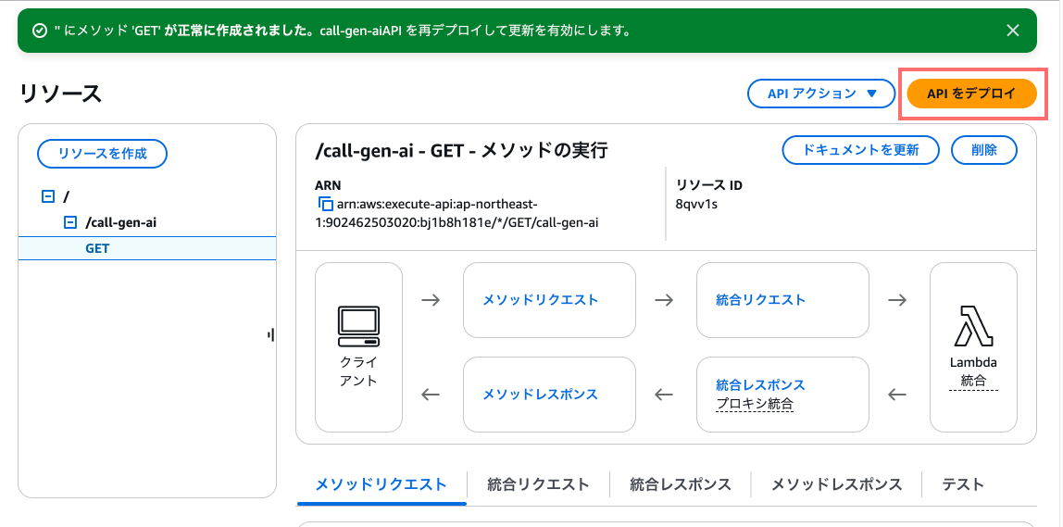
Task: Click the 削除 button
Action: click(x=983, y=151)
